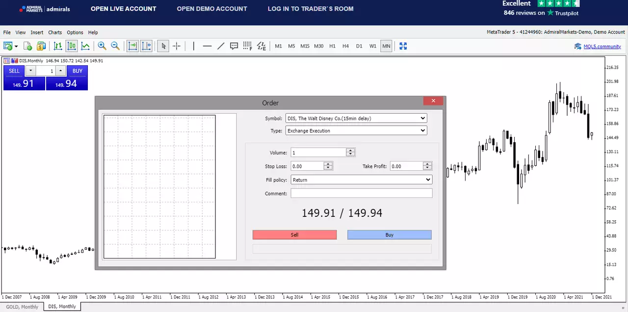Toggle chart shift from right border
628x312 pixels.
point(146,46)
